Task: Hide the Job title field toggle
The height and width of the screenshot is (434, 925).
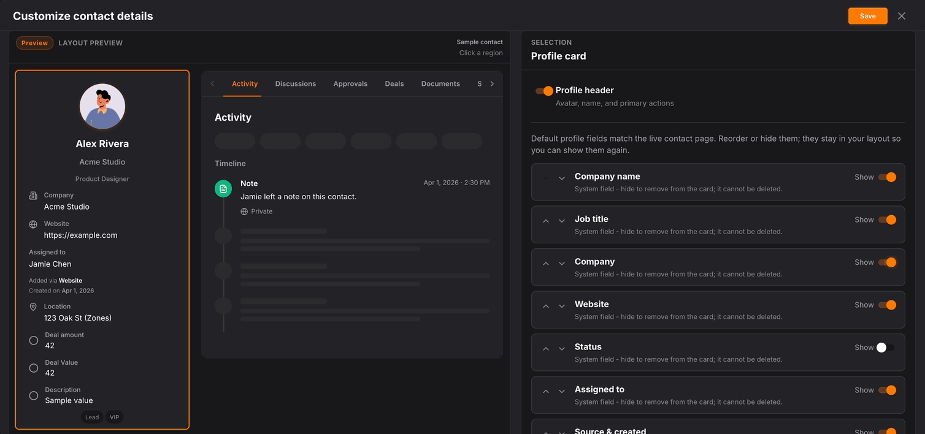Action: point(887,220)
